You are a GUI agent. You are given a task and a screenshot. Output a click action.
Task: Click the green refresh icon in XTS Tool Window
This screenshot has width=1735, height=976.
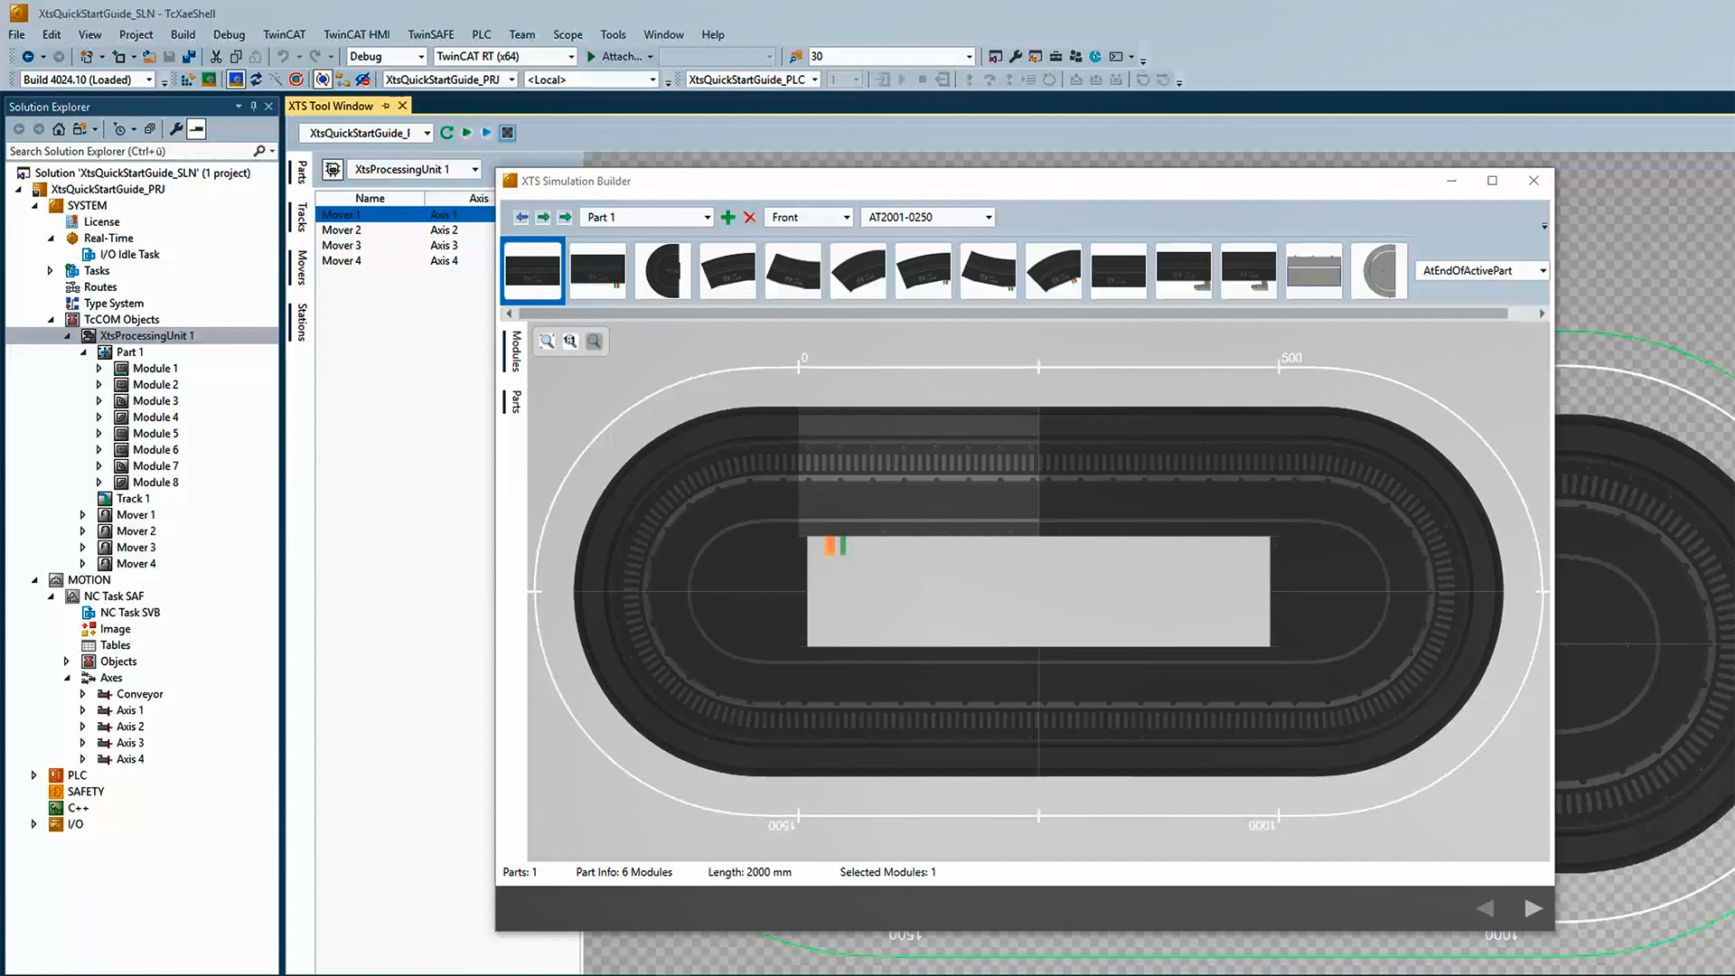click(x=447, y=133)
